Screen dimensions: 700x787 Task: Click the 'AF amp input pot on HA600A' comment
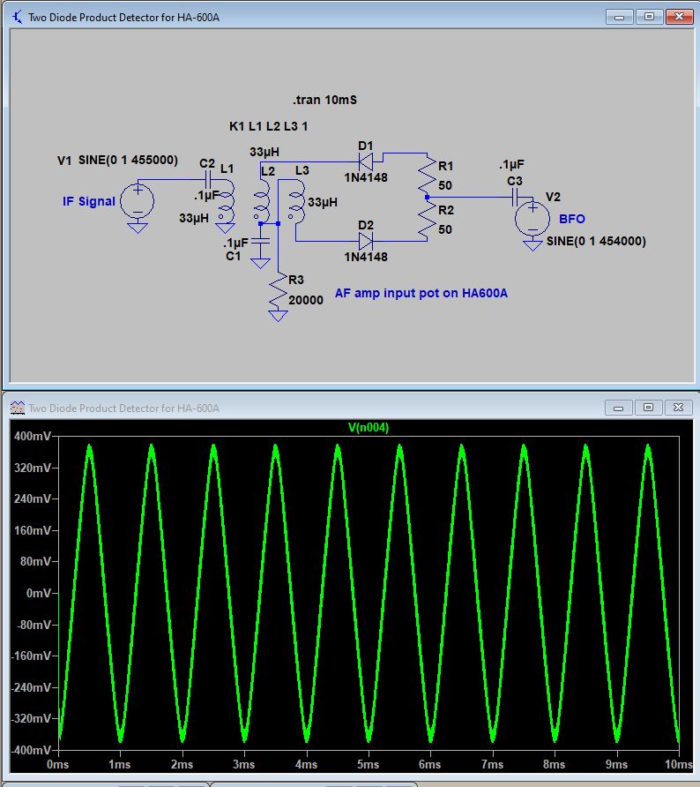[x=421, y=293]
